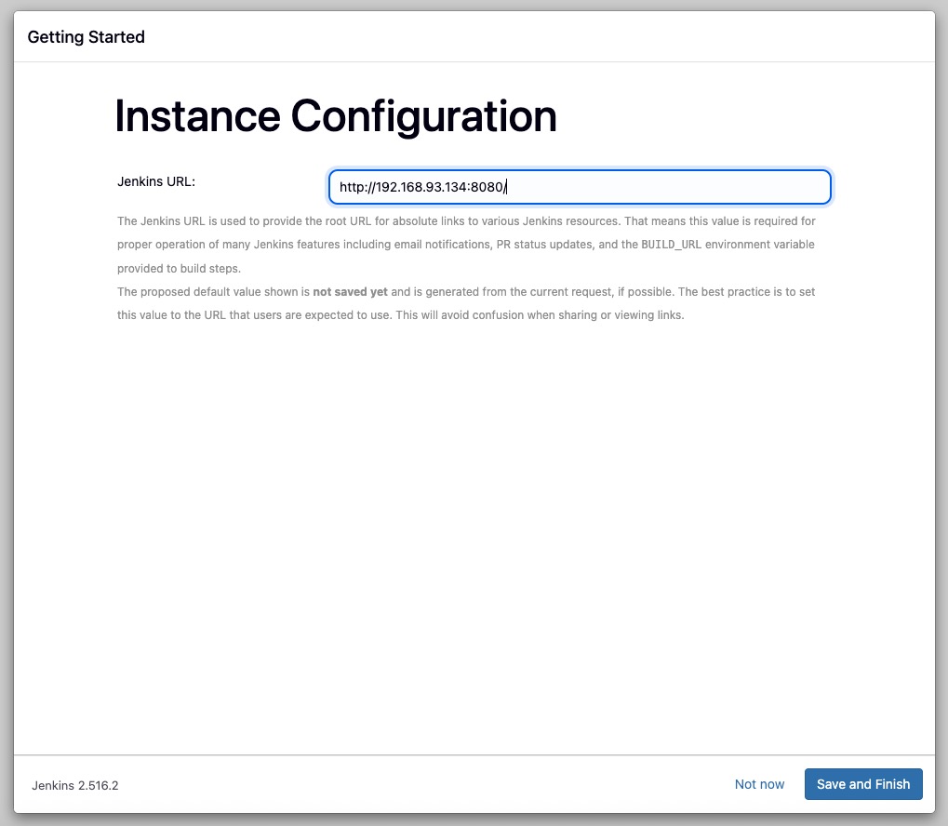The image size is (948, 826).
Task: Skip setup with the Not now link
Action: coord(759,784)
